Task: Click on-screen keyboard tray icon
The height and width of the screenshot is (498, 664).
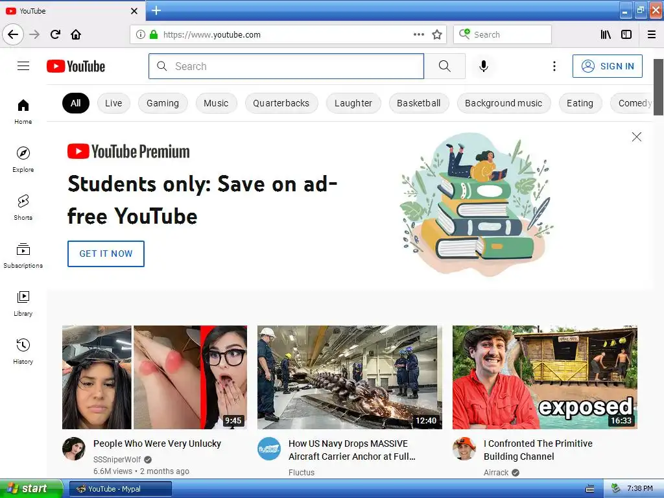Action: 590,489
